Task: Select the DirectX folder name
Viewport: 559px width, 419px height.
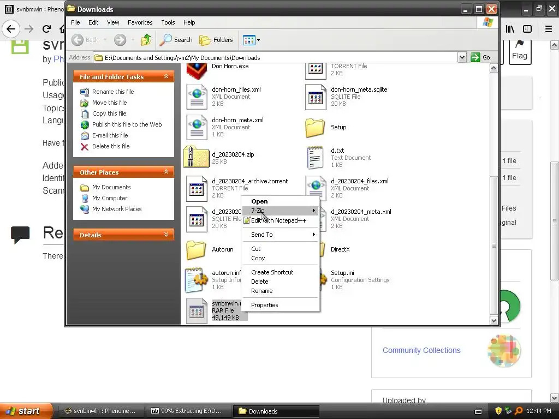Action: tap(340, 249)
